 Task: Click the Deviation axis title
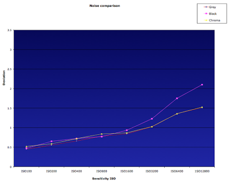[x=4, y=78]
